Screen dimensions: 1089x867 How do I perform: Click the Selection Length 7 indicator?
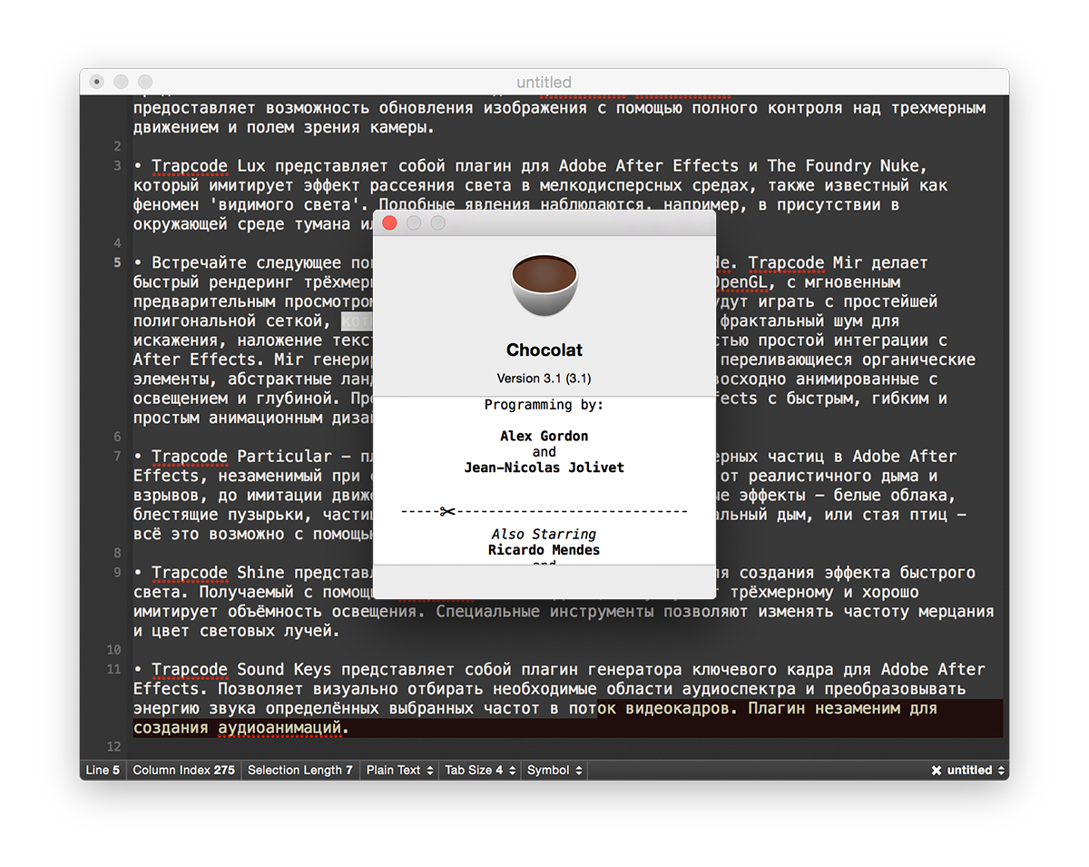tap(299, 770)
